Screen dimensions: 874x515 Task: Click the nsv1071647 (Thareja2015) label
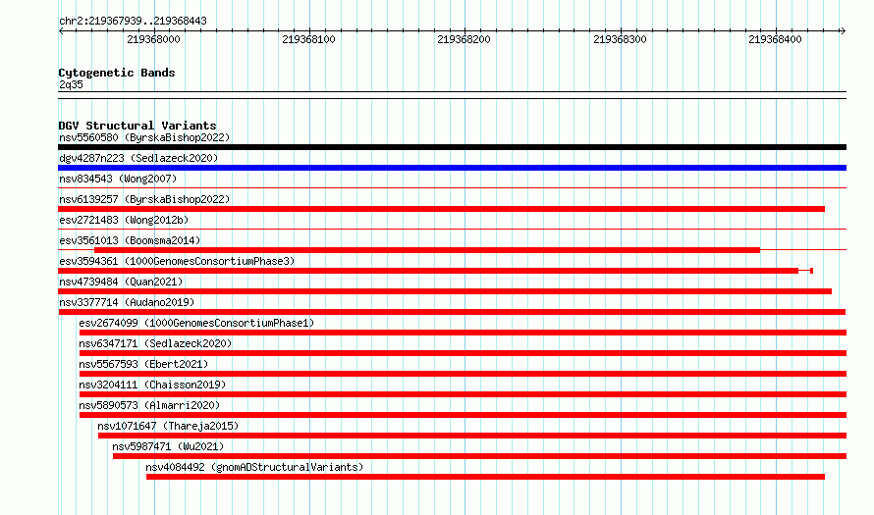(x=168, y=426)
